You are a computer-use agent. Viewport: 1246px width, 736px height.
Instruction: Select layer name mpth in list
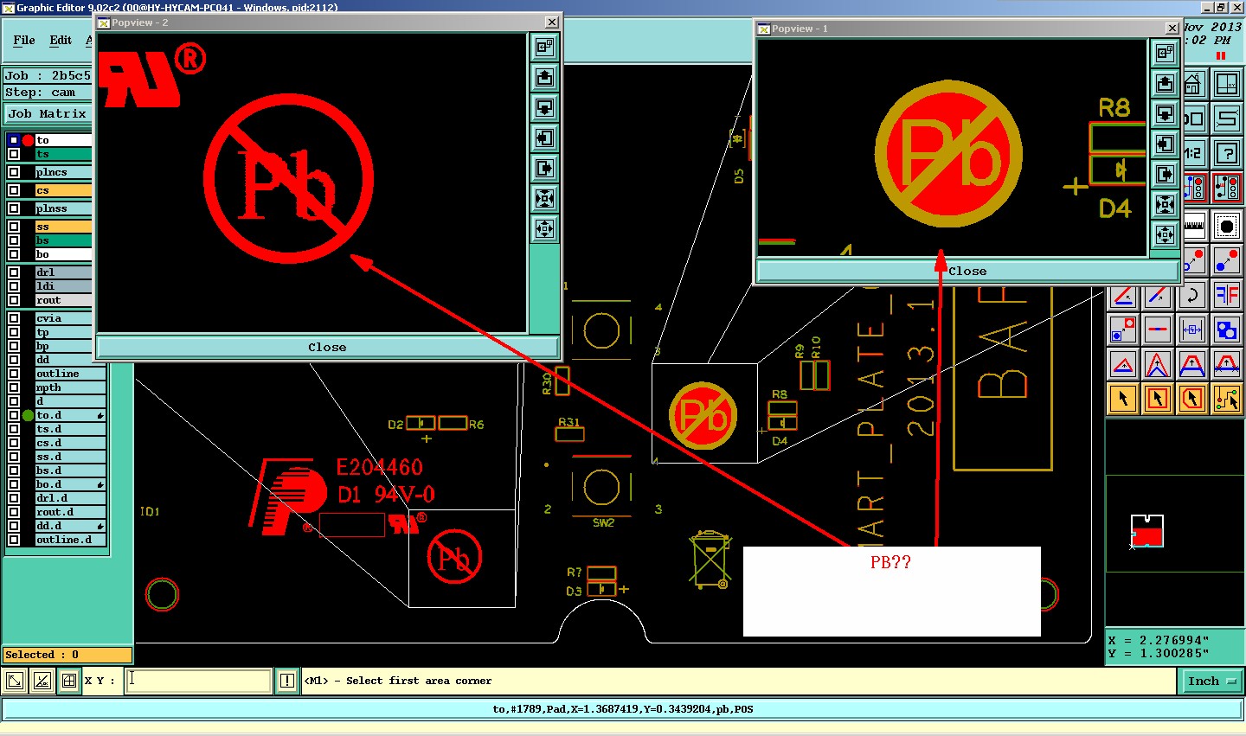click(70, 387)
